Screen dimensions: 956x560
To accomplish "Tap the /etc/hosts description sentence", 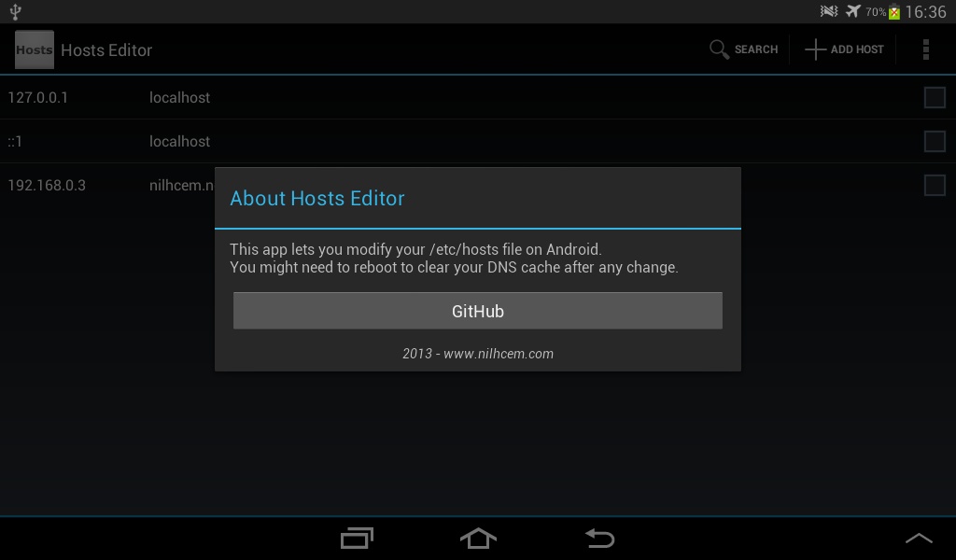I will tap(415, 249).
